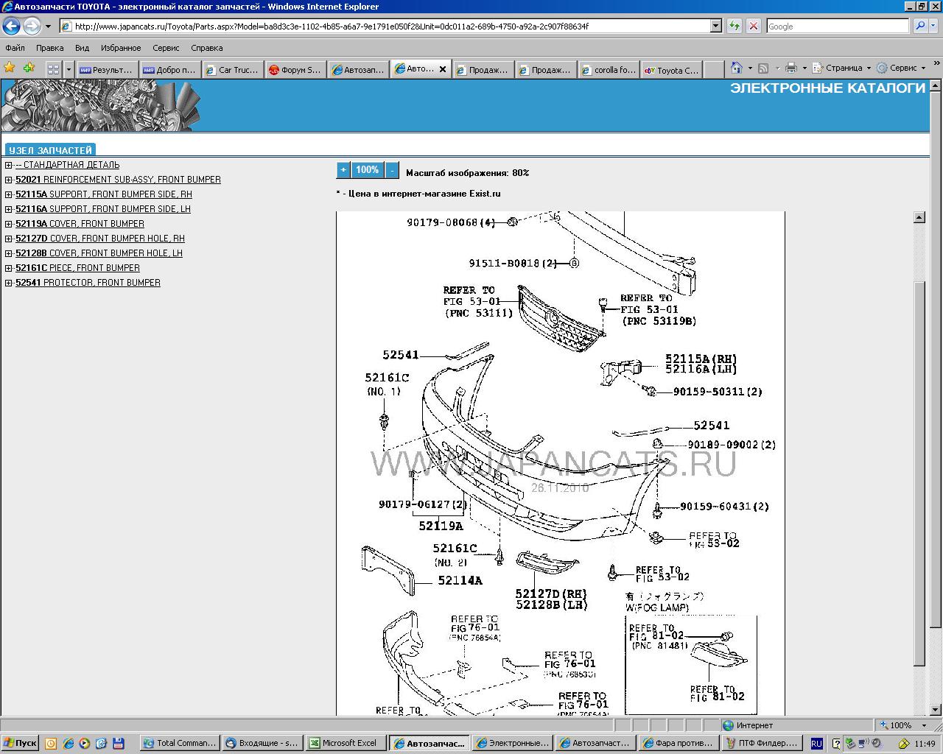Zoom in with the plus button
Screen dimensions: 943x754
coord(343,170)
